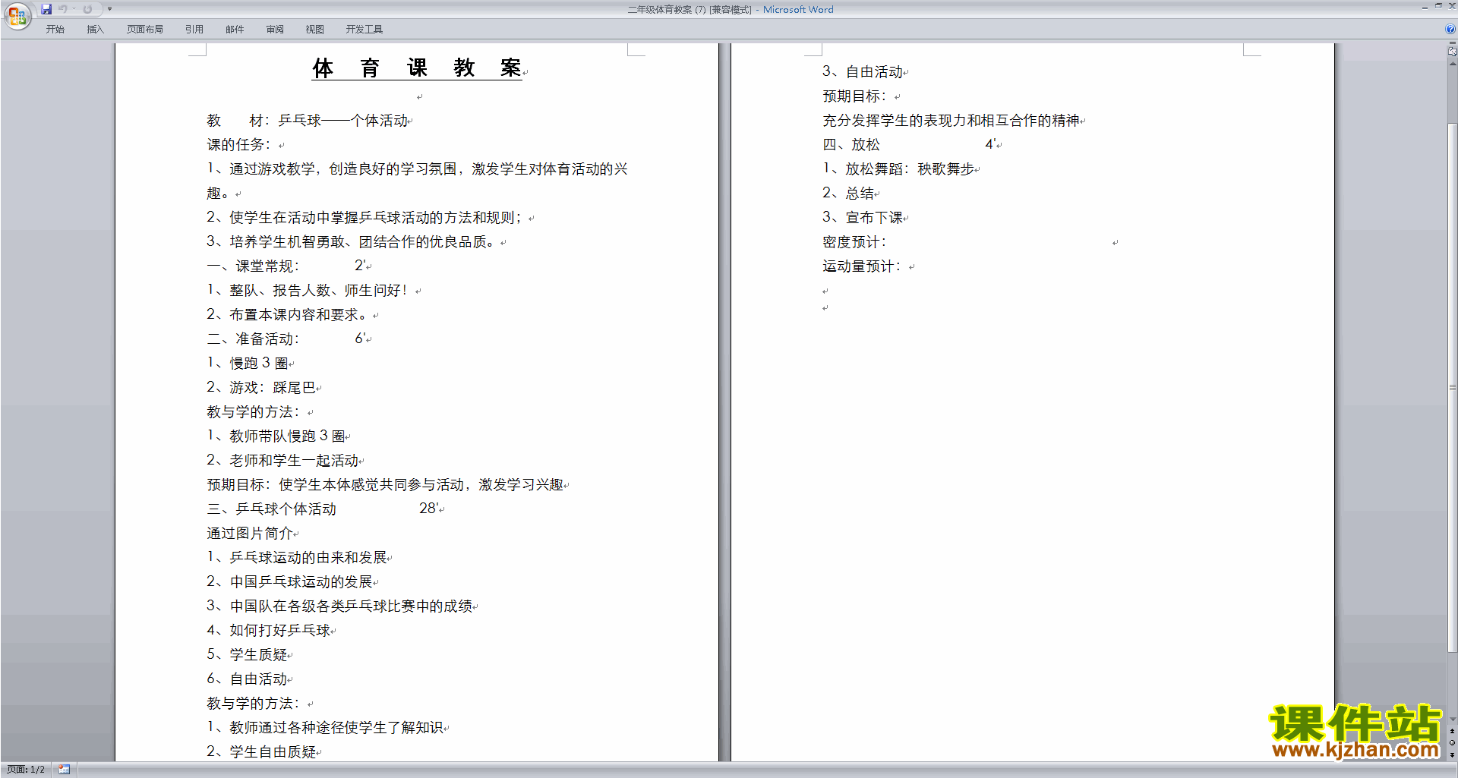Image resolution: width=1458 pixels, height=778 pixels.
Task: Click the heading 四、放松
Action: [x=851, y=145]
